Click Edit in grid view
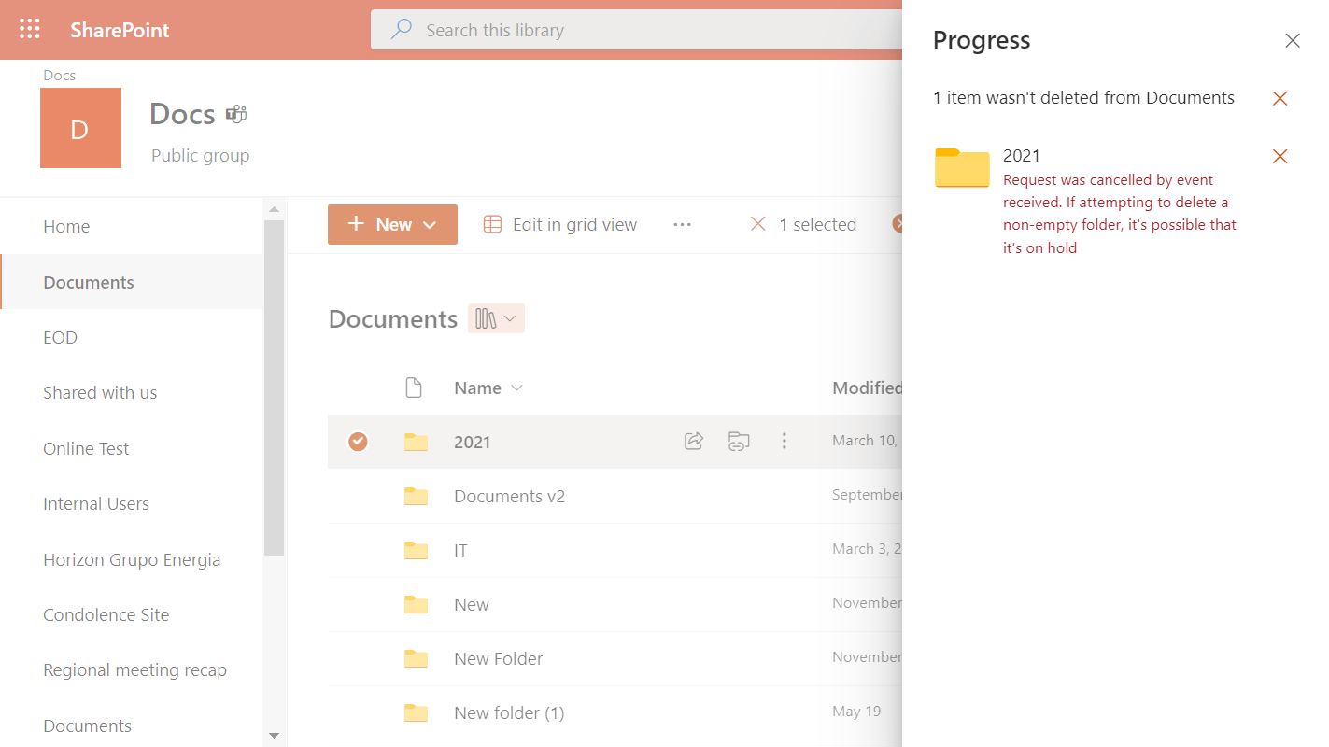The width and height of the screenshot is (1329, 747). (574, 224)
